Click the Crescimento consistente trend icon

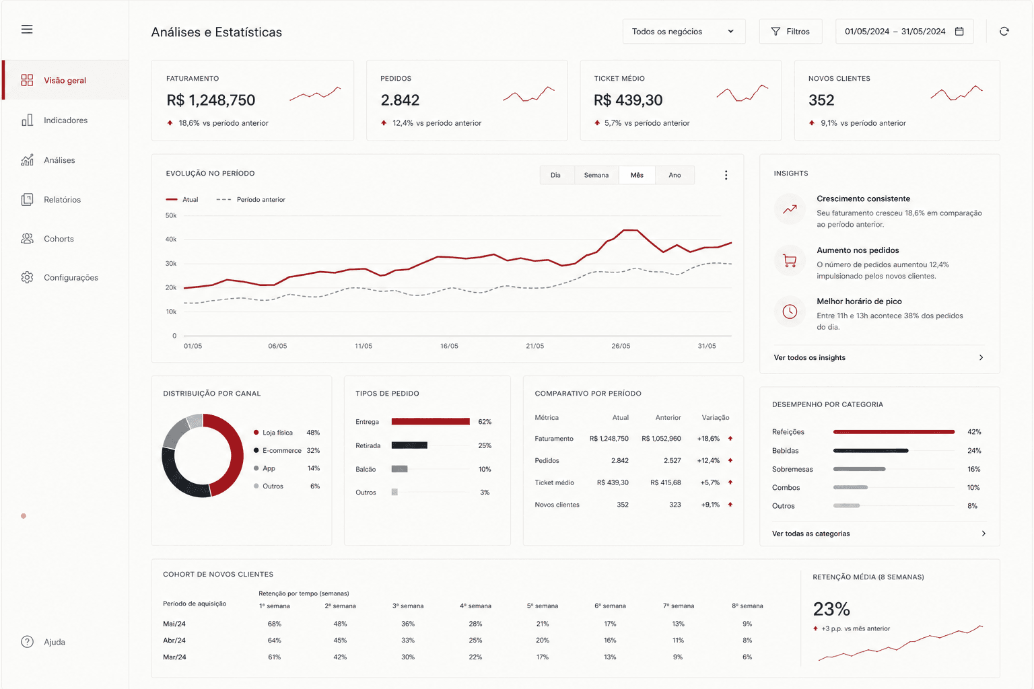(790, 209)
